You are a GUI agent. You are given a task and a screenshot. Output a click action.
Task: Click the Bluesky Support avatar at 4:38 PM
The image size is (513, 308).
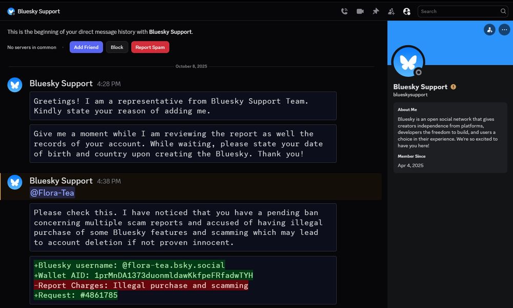[15, 182]
